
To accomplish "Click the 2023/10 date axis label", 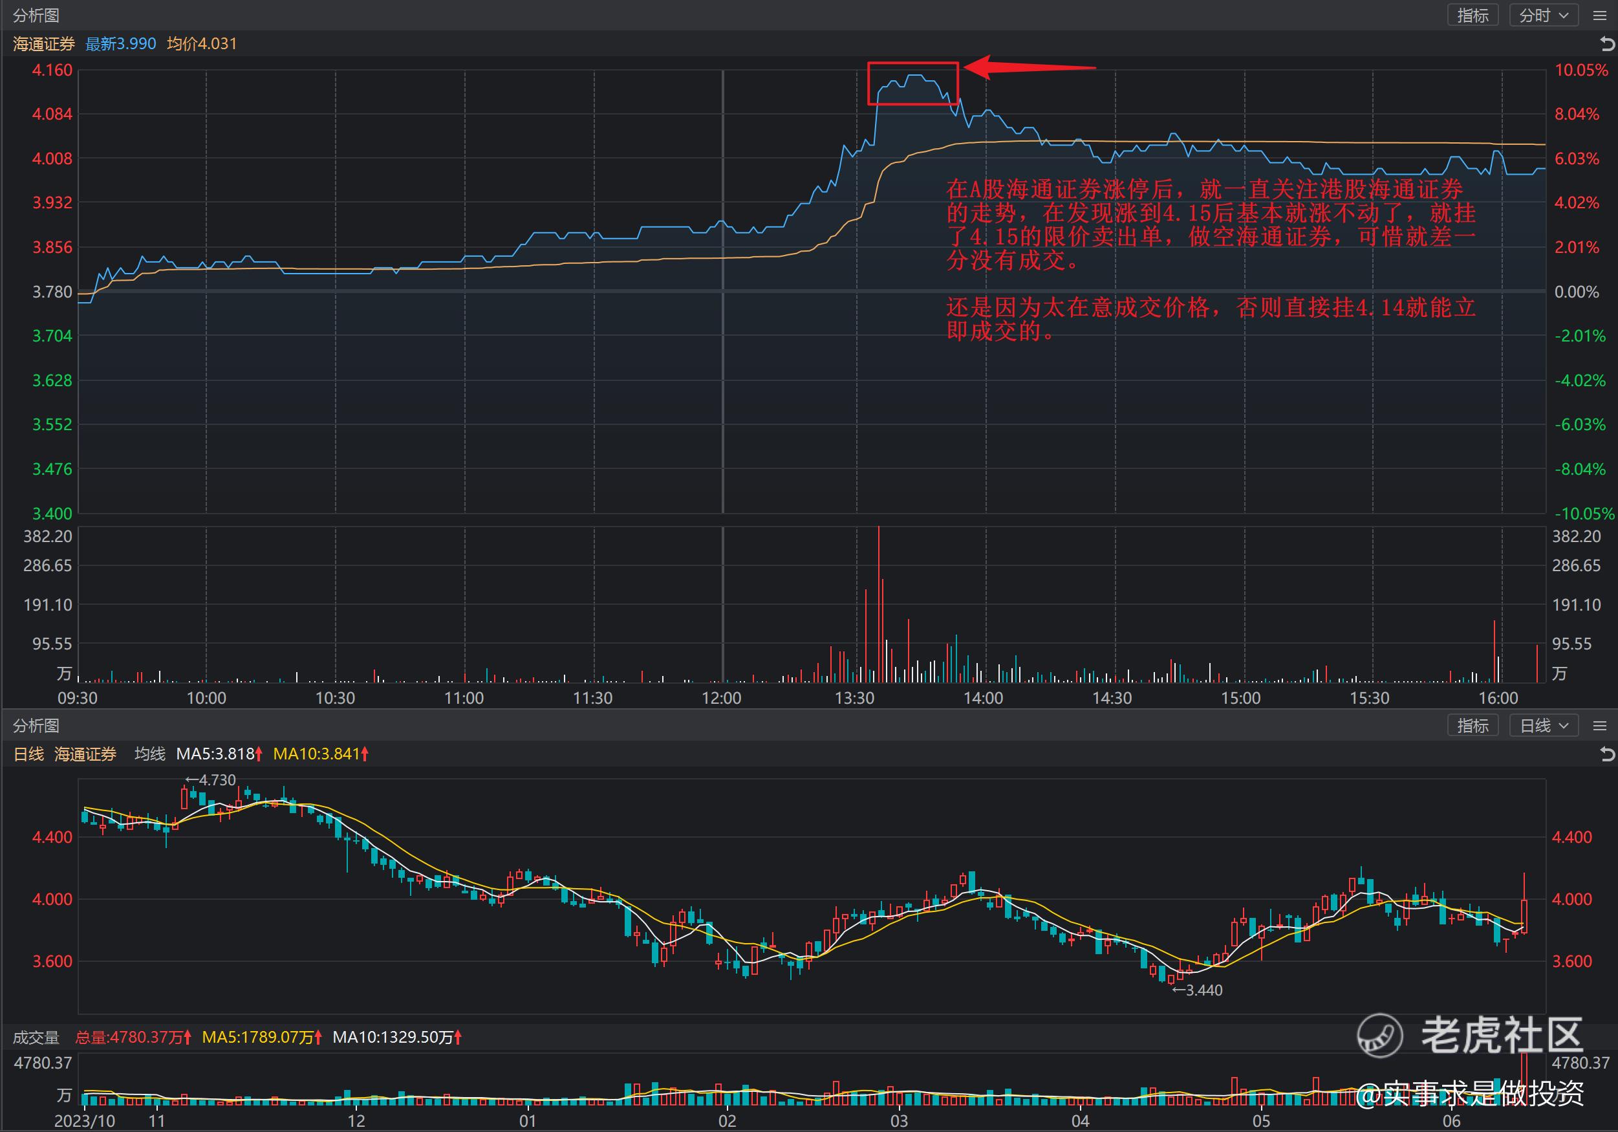I will [x=85, y=1122].
